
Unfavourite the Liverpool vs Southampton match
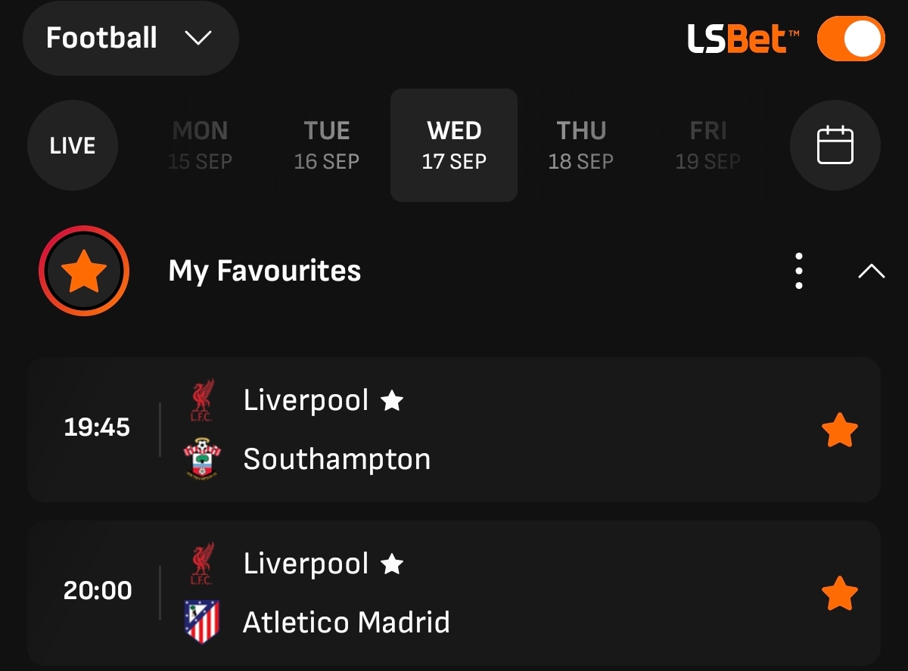[x=840, y=430]
